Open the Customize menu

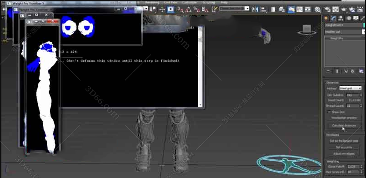(190, 3)
